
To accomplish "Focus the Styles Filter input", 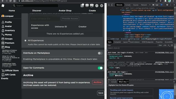I will tap(132, 45).
